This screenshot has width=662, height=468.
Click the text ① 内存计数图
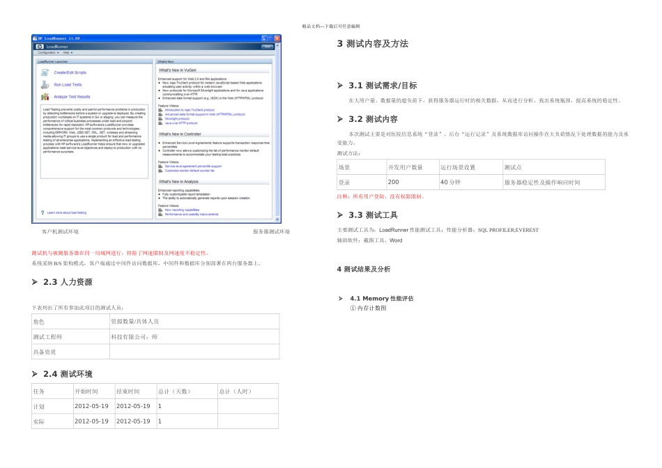click(x=368, y=308)
